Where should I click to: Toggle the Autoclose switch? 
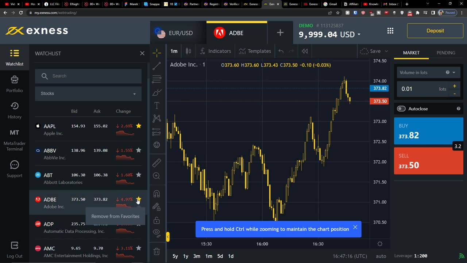tap(401, 108)
